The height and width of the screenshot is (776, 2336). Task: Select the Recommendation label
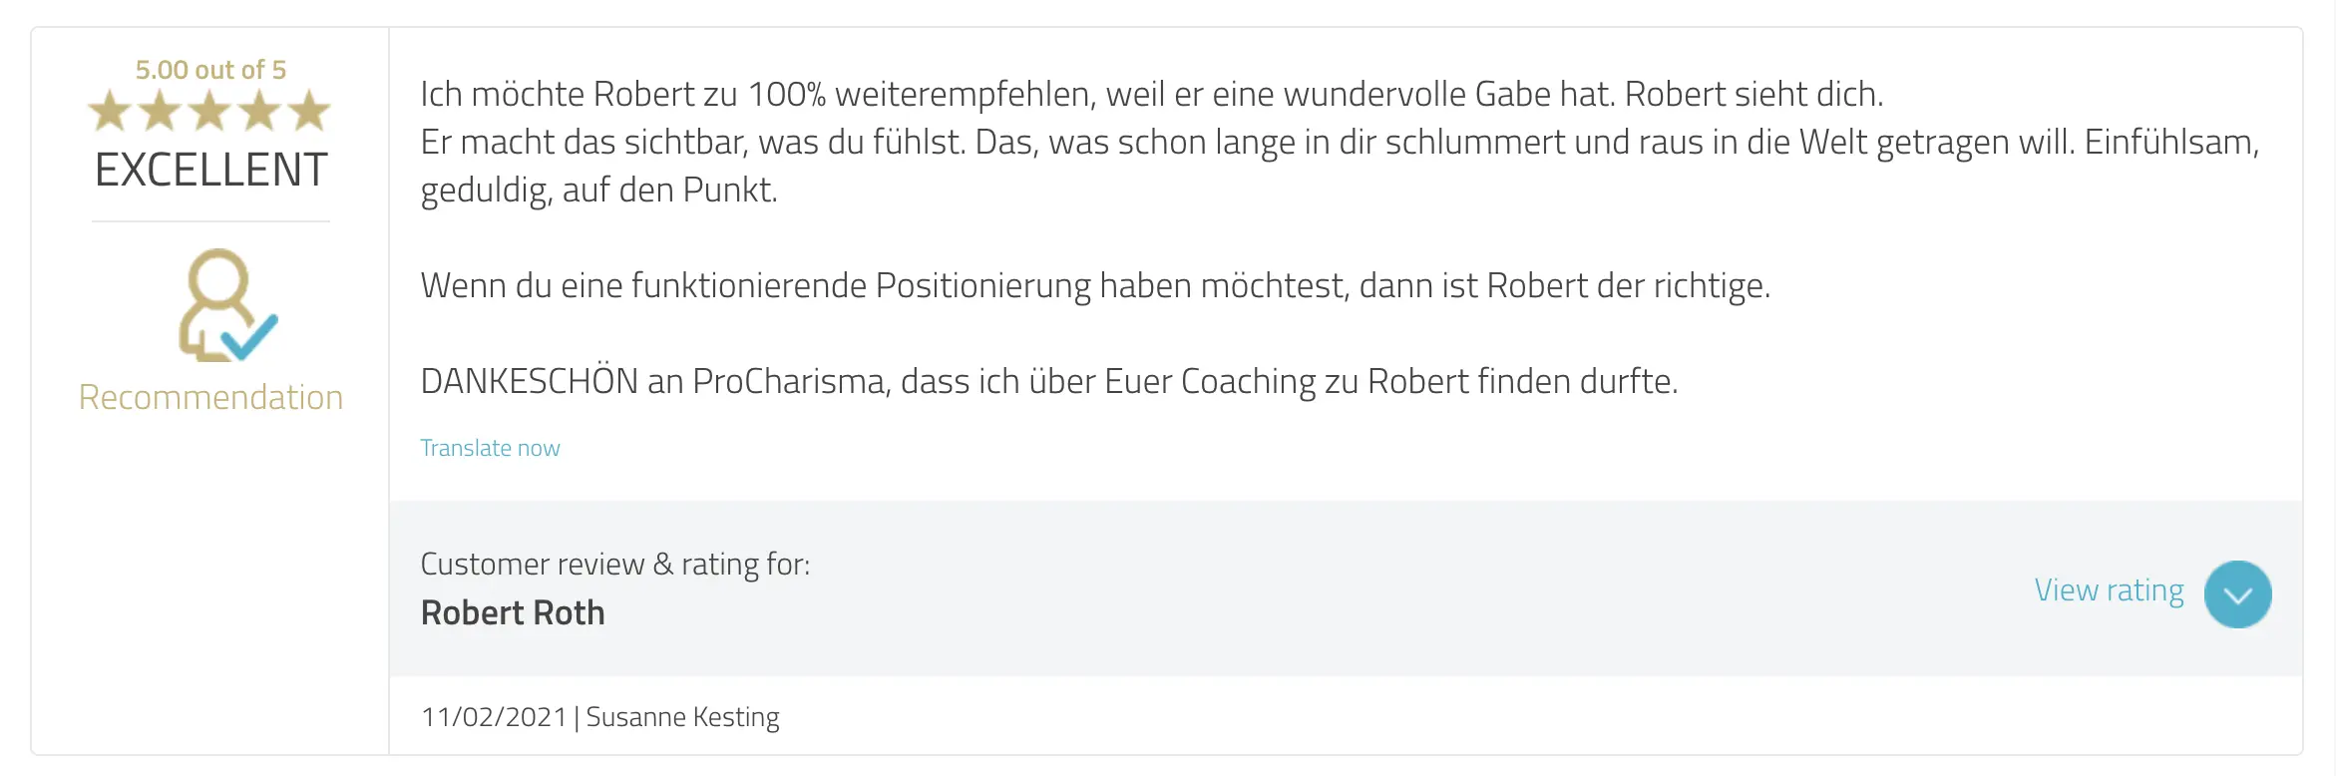click(x=210, y=397)
